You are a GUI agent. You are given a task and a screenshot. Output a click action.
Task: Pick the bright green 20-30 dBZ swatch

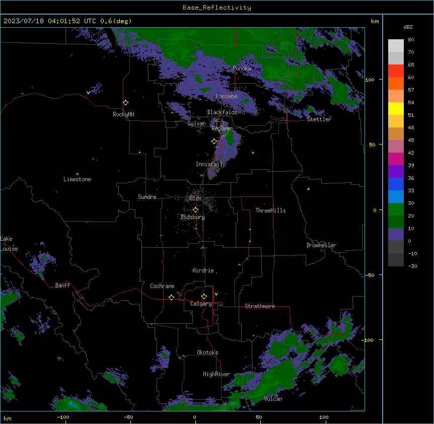(396, 209)
